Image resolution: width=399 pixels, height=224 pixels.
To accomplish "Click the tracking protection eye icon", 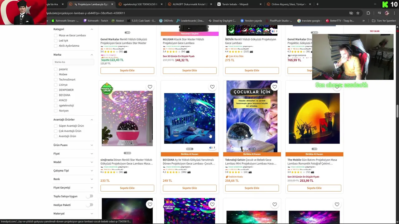I will pos(351,13).
